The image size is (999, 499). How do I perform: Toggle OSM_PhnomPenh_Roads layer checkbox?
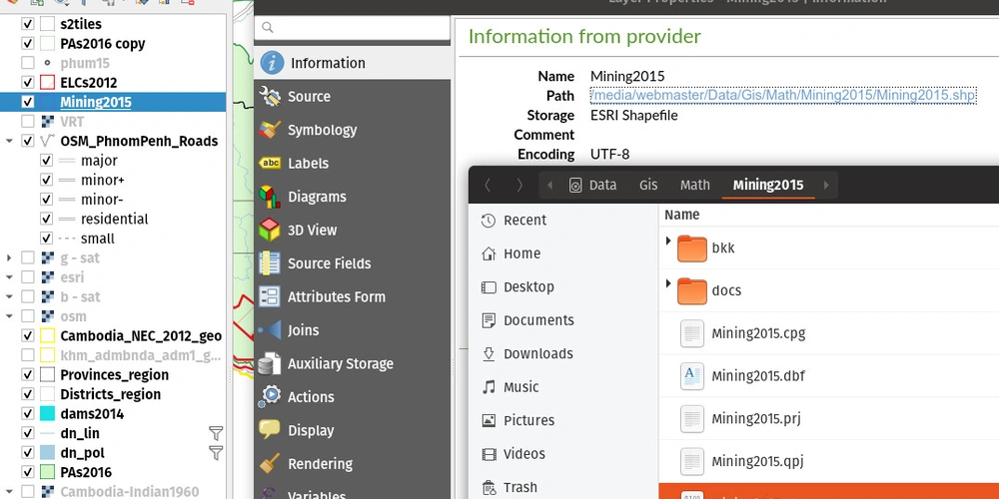click(27, 141)
